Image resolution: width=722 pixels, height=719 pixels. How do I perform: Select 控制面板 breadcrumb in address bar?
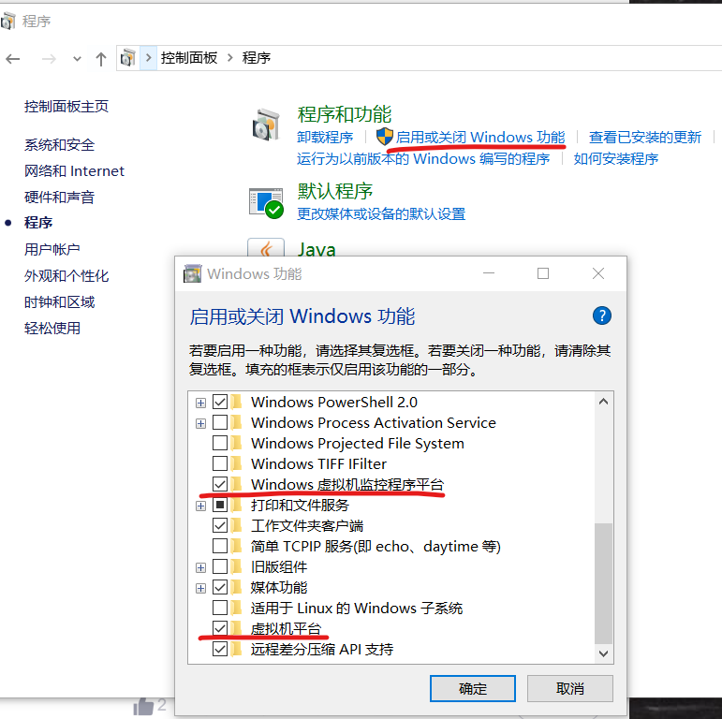pos(189,57)
